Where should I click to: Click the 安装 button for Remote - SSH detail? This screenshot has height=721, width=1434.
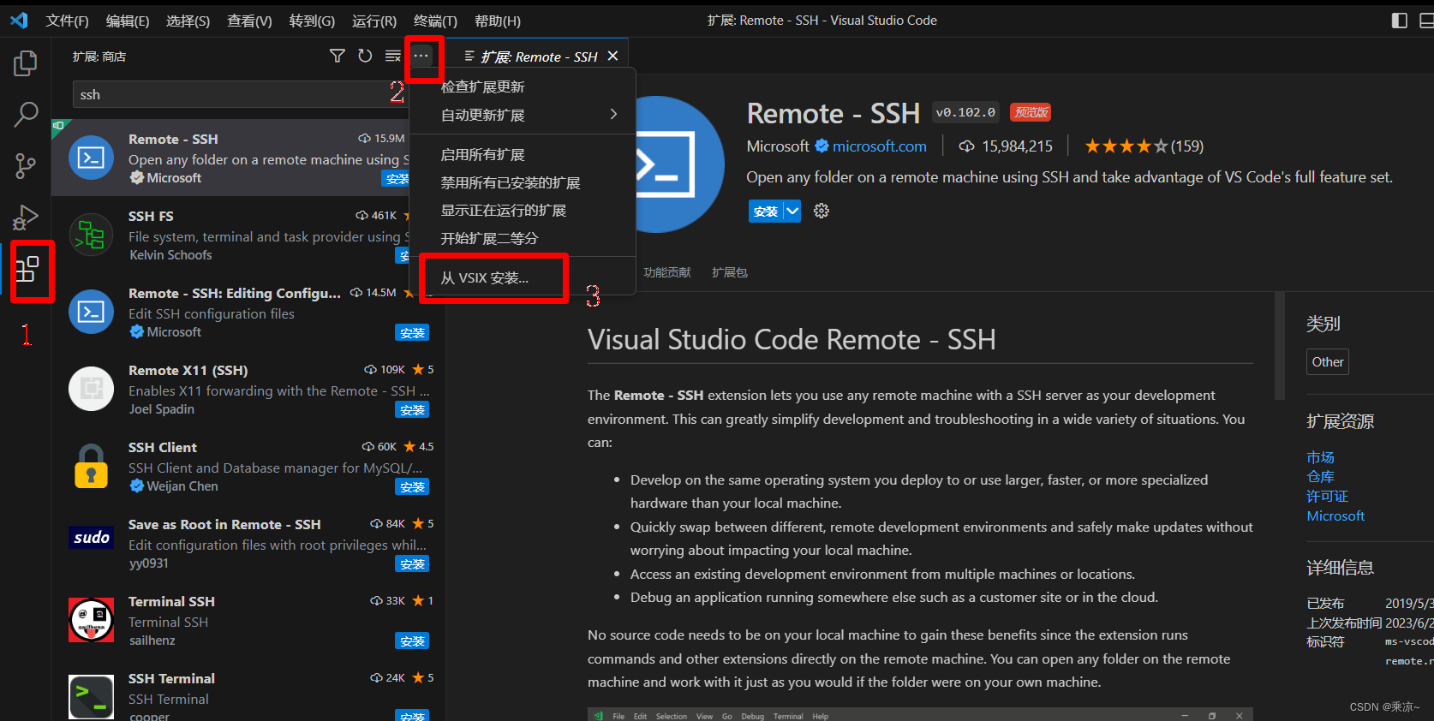click(766, 212)
